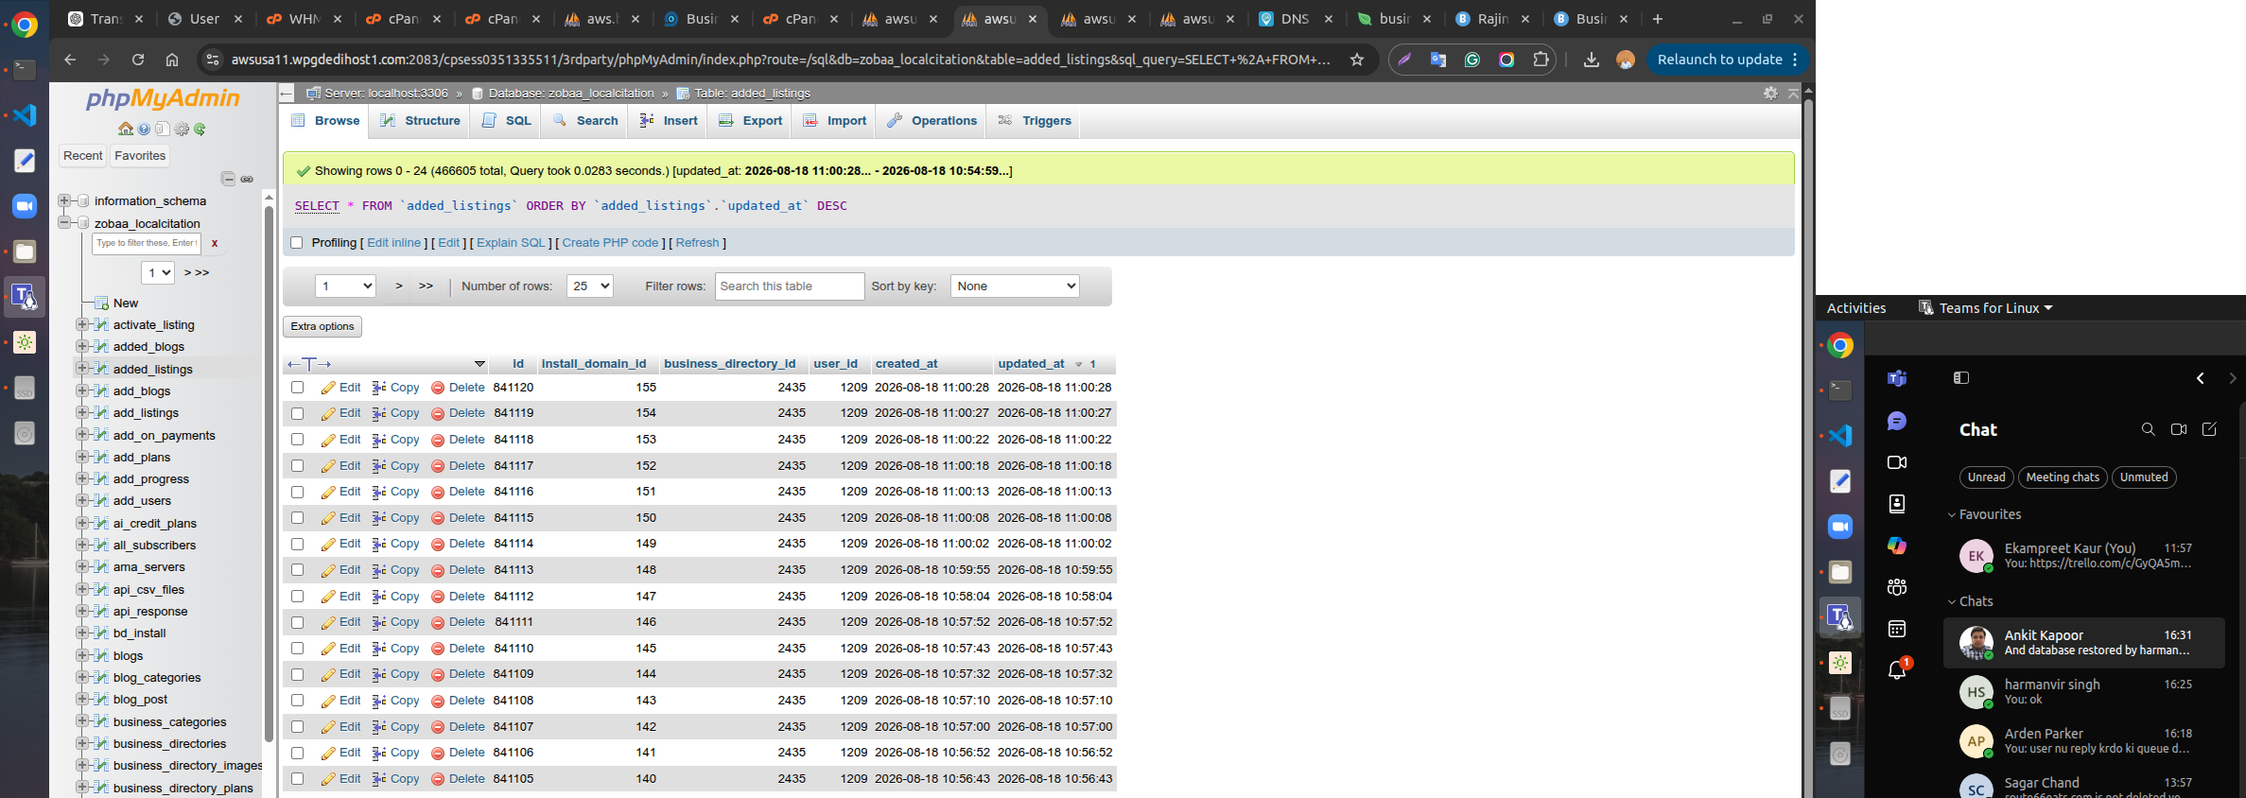Click Activities in GNOME top bar
The width and height of the screenshot is (2246, 798).
click(x=1855, y=308)
